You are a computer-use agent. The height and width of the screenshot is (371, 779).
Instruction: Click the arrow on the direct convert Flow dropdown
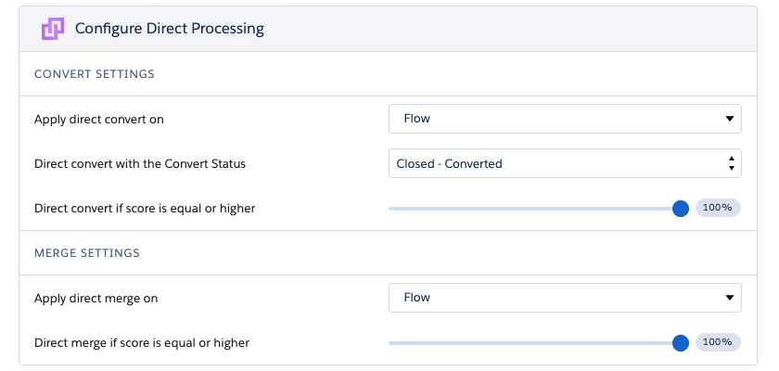729,119
